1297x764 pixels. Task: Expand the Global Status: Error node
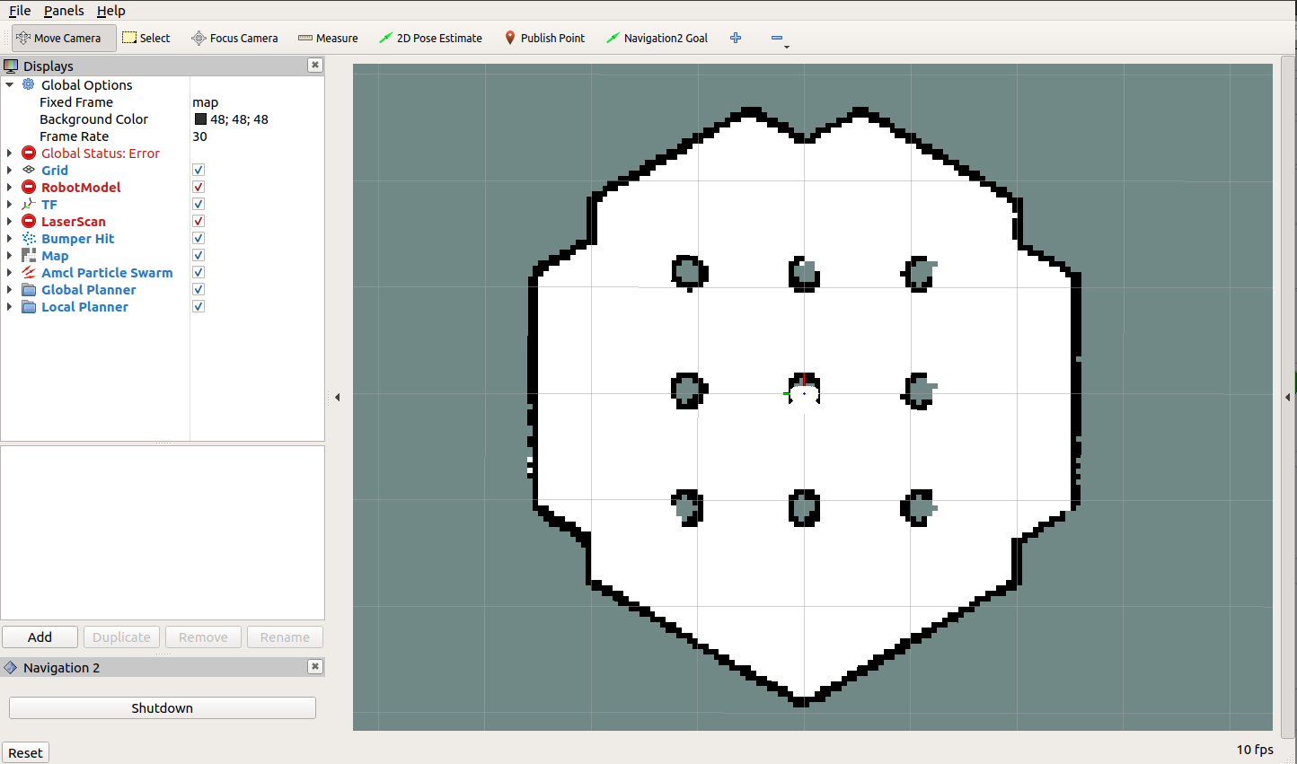pos(10,153)
